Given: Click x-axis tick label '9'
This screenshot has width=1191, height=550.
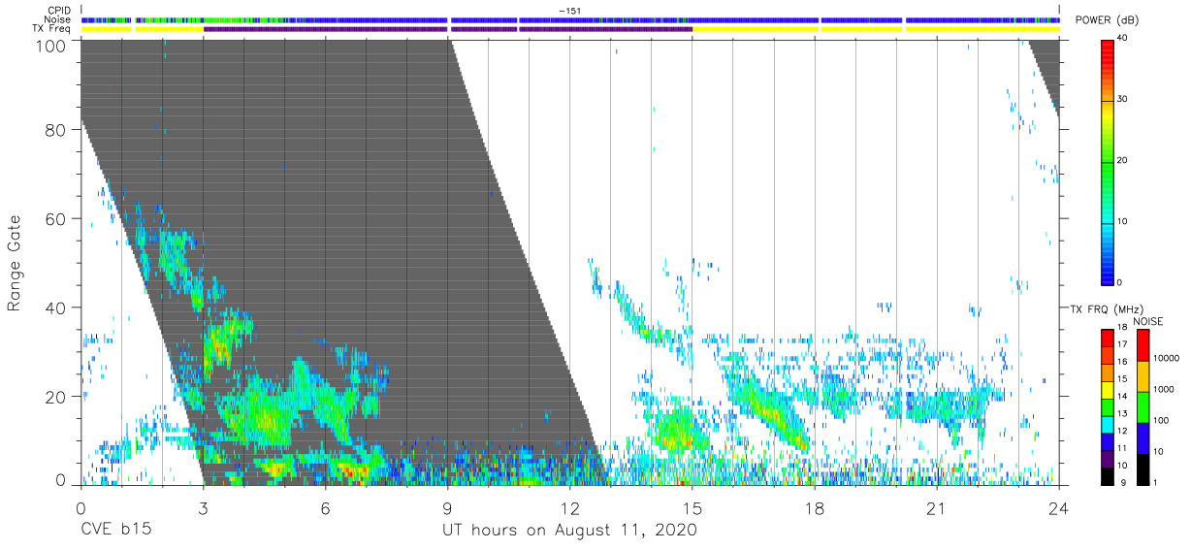Looking at the screenshot, I should coord(447,509).
